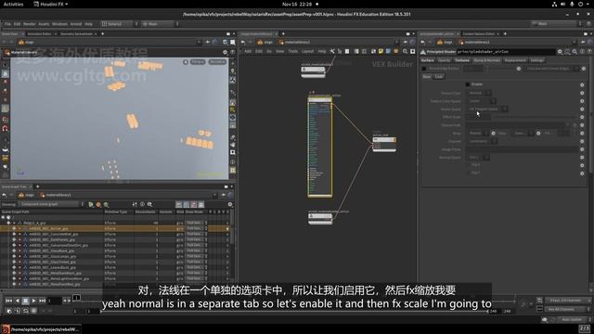Screen dimensions: 594x334
Task: Open the Windows menu
Action: click(59, 24)
